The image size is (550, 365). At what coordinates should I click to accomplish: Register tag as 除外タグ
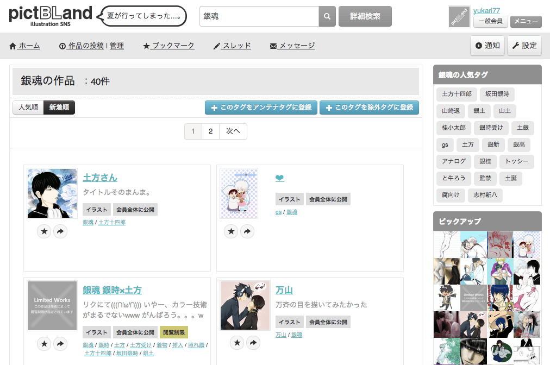370,108
